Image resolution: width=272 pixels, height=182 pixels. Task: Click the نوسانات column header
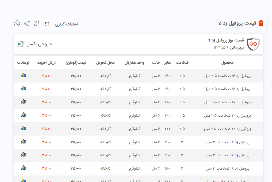click(23, 63)
